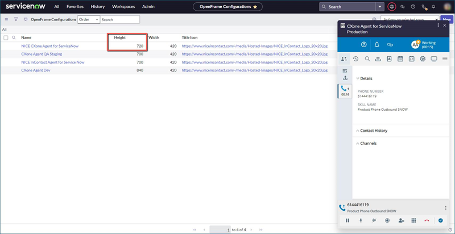Viewport: 455px width, 234px height.
Task: Open call options three-dot menu
Action: point(446,208)
